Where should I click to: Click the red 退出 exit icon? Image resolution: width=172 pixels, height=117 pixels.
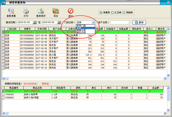tap(71, 11)
